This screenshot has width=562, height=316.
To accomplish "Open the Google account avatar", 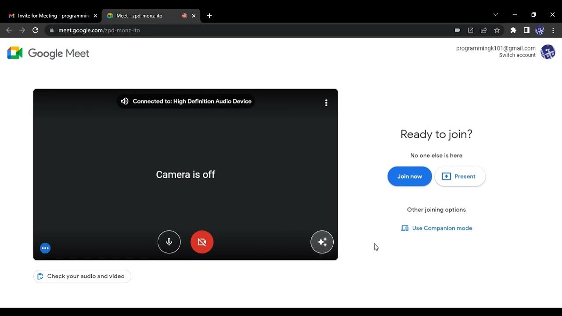I will pyautogui.click(x=548, y=52).
